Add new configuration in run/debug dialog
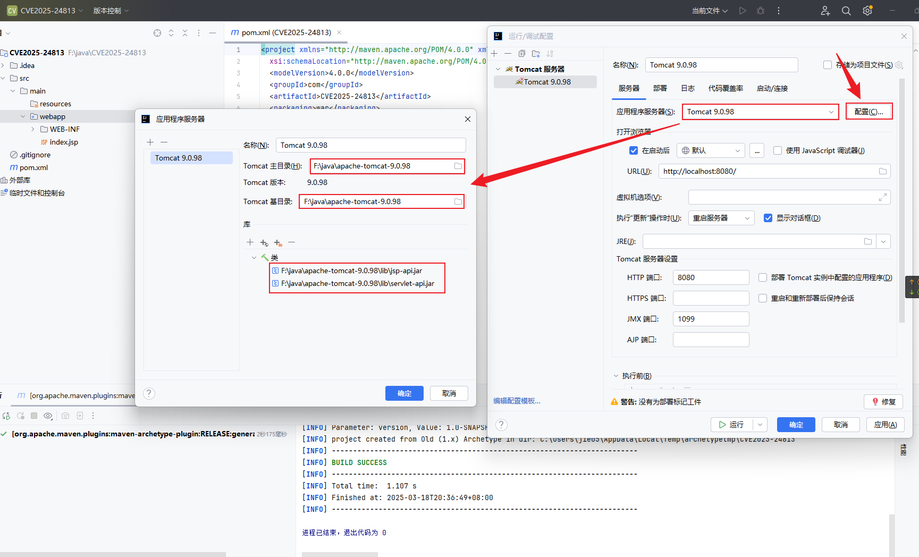919x557 pixels. (x=494, y=54)
